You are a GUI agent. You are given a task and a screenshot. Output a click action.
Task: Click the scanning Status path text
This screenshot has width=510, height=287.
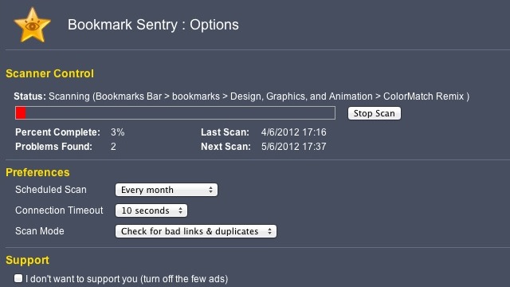click(259, 96)
